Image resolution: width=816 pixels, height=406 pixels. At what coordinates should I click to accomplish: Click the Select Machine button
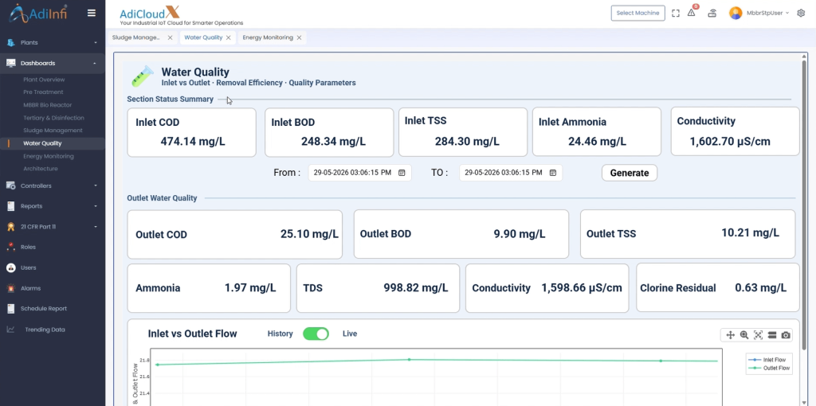coord(638,13)
